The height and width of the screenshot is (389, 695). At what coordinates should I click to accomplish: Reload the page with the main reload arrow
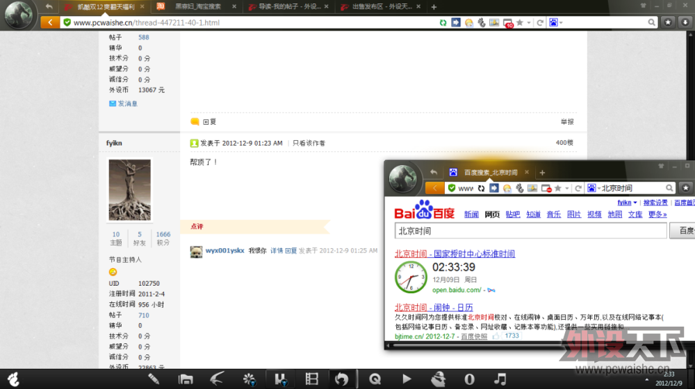(x=540, y=23)
